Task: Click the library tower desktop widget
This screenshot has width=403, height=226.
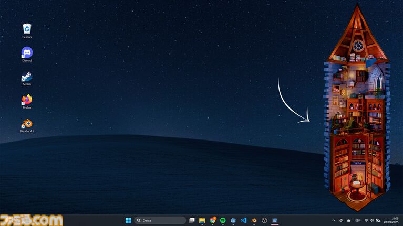Action: tap(357, 107)
